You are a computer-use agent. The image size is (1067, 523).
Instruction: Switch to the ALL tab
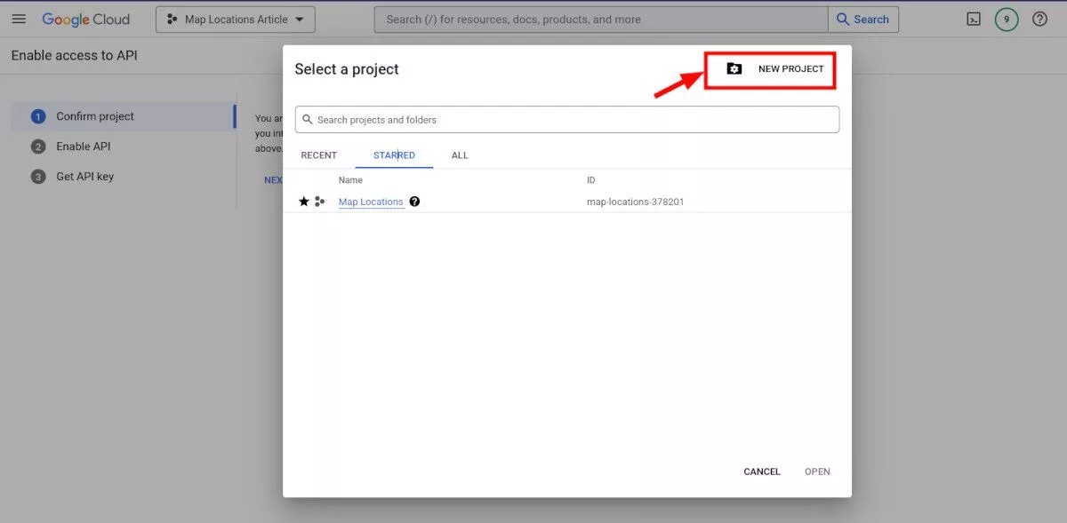[x=460, y=155]
